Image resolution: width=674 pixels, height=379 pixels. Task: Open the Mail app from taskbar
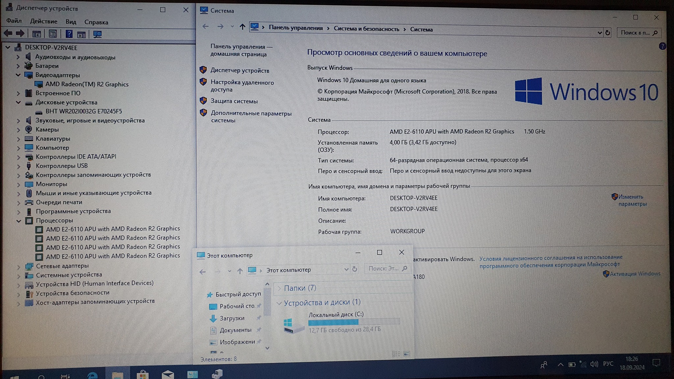click(x=168, y=374)
